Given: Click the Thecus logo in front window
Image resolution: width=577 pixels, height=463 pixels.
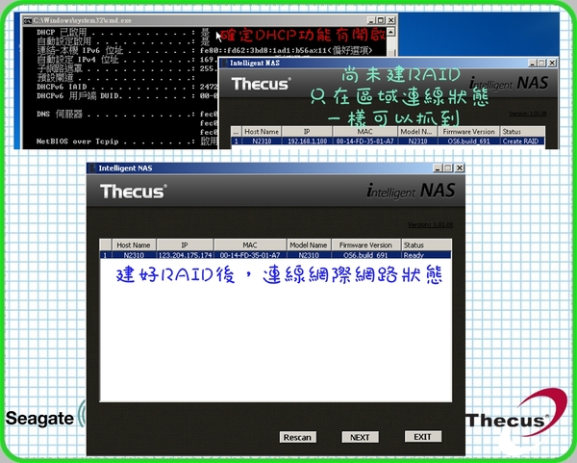Looking at the screenshot, I should (x=134, y=192).
